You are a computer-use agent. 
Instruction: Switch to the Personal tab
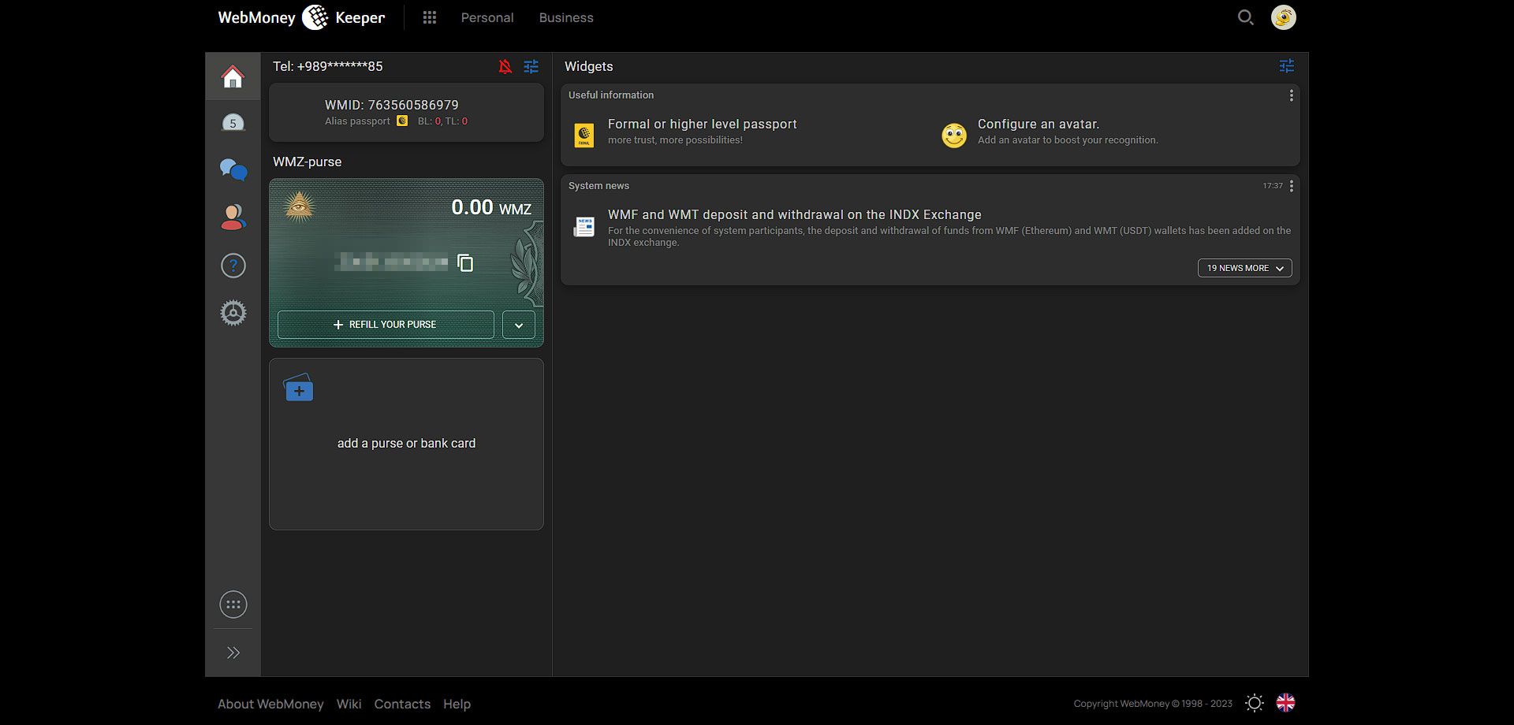point(487,17)
